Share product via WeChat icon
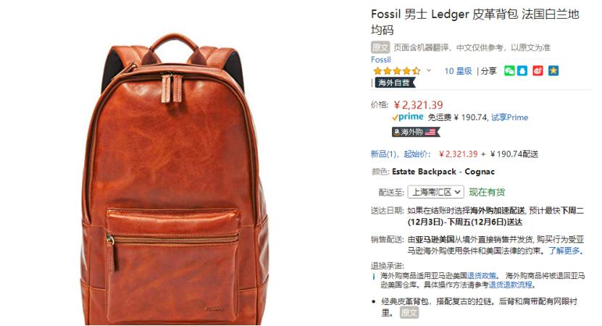The height and width of the screenshot is (326, 602). [x=509, y=71]
